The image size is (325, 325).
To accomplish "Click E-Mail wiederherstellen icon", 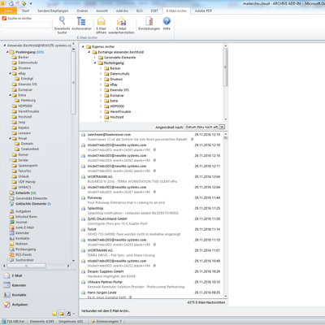I will tap(121, 25).
